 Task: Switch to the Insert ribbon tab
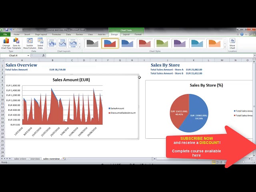[27, 34]
